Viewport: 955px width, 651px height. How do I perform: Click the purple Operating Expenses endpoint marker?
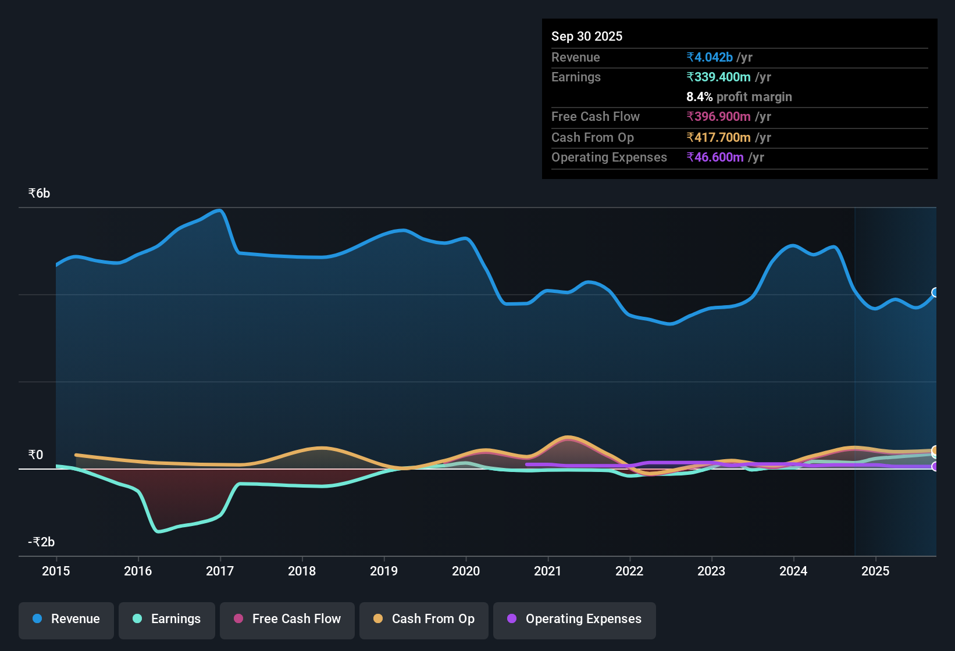[935, 467]
